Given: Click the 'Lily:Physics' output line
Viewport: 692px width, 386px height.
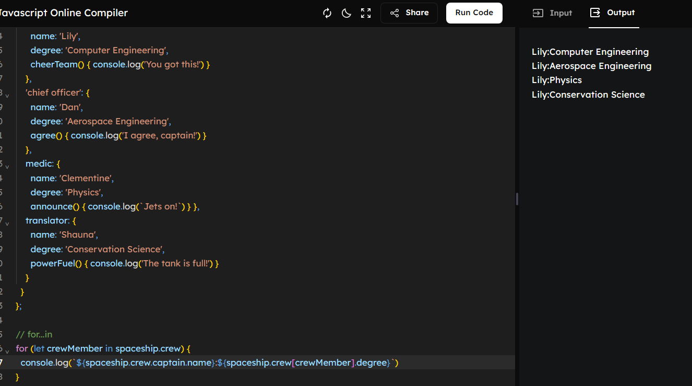Looking at the screenshot, I should (x=556, y=80).
